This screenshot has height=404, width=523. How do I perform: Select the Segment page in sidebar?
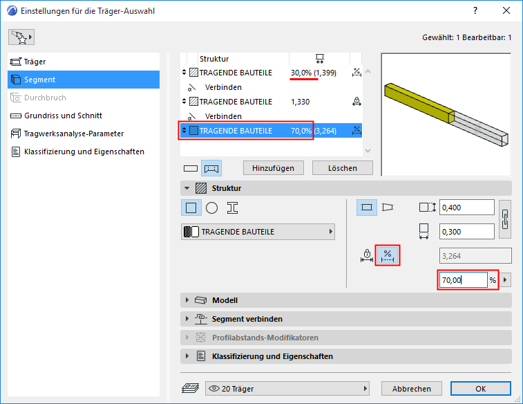tap(84, 80)
